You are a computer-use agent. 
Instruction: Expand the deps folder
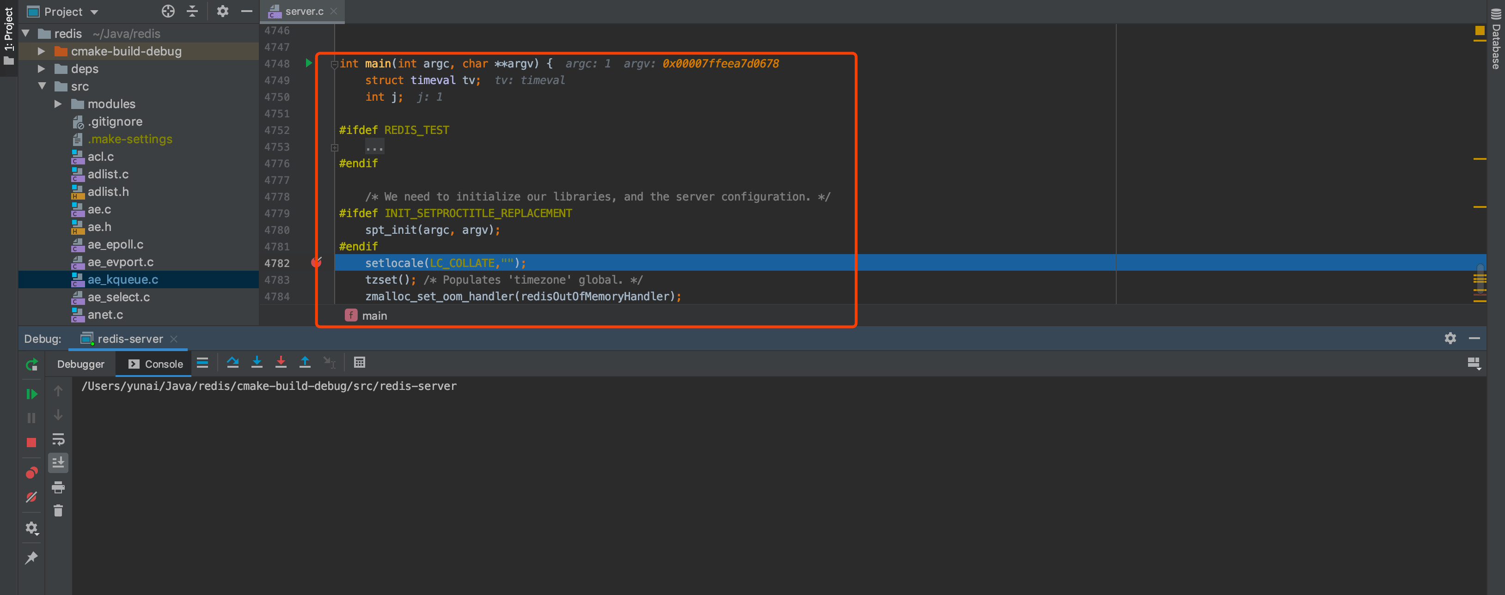(x=41, y=69)
